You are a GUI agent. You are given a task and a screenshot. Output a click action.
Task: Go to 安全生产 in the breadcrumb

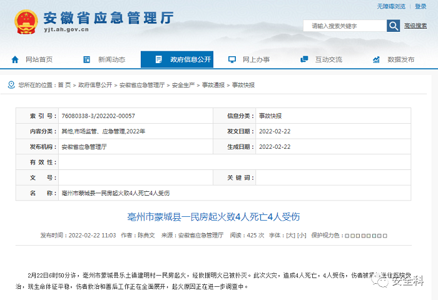click(x=183, y=84)
